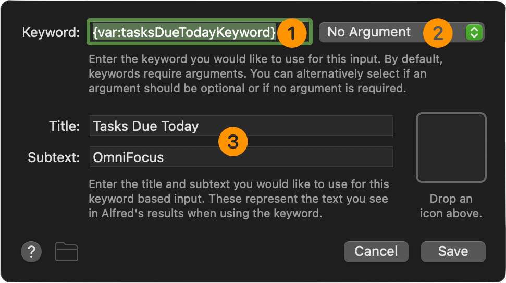Click into the Tasks Due Today title field
This screenshot has height=283, width=506.
[156, 126]
